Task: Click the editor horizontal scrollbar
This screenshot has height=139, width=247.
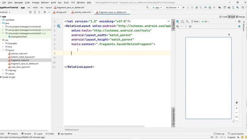Action: (x=104, y=126)
